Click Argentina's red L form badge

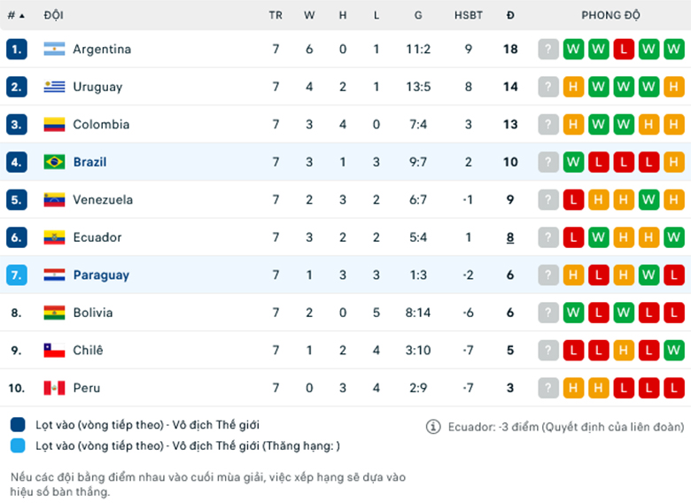[x=624, y=49]
